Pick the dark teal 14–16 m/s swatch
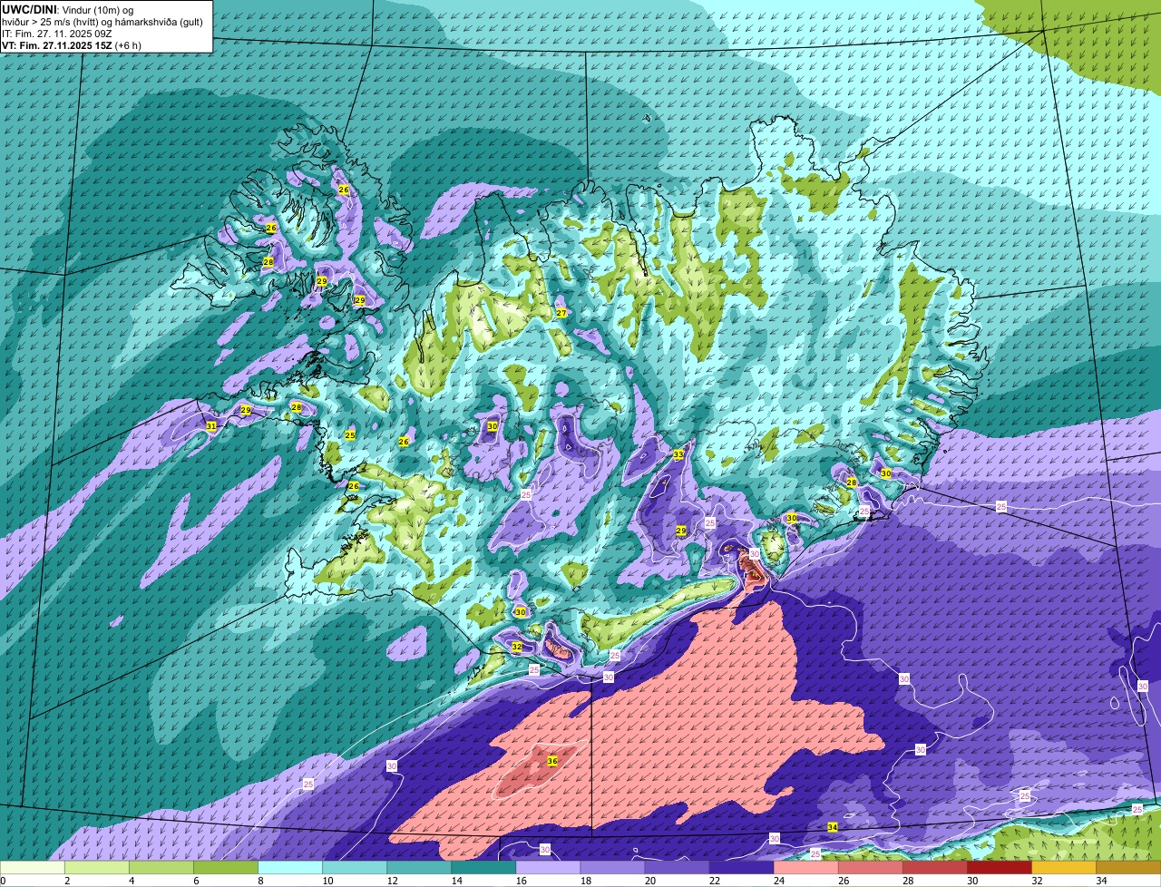The image size is (1161, 887). (484, 868)
